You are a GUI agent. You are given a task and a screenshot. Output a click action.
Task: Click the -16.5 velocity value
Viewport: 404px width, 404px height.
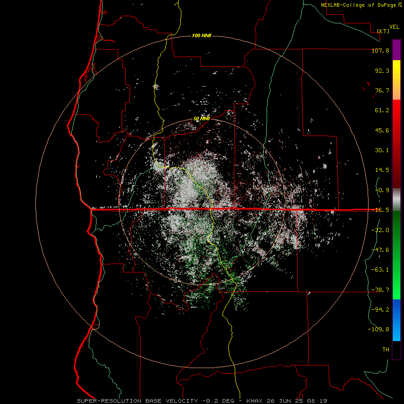pyautogui.click(x=380, y=210)
